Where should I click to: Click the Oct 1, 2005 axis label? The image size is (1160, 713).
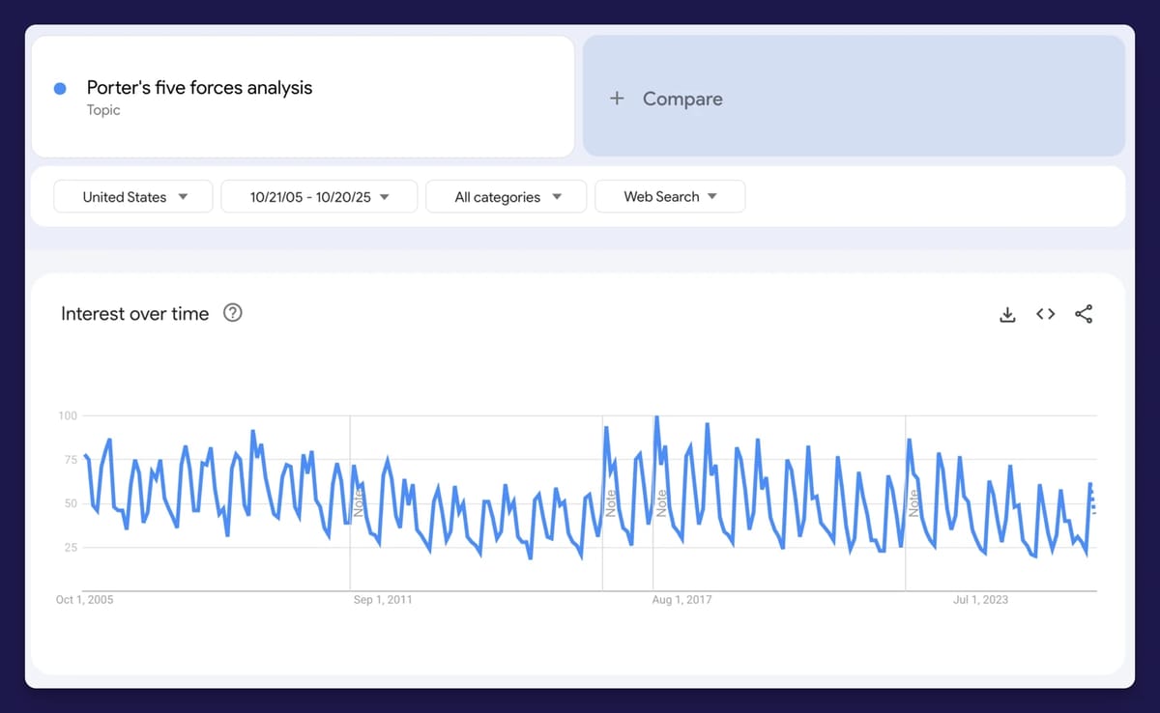[x=84, y=600]
